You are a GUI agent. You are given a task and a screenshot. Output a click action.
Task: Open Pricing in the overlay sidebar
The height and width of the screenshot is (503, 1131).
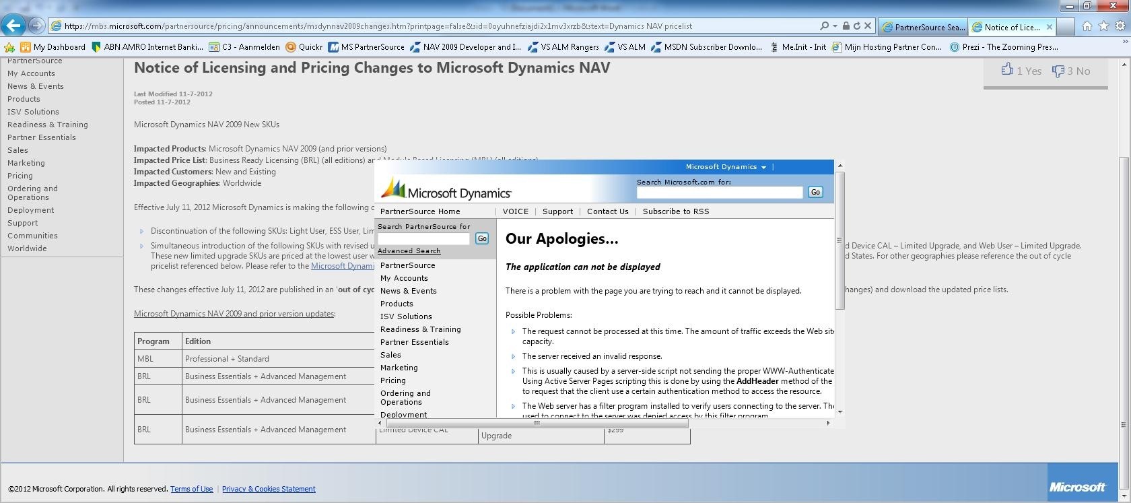pos(393,380)
